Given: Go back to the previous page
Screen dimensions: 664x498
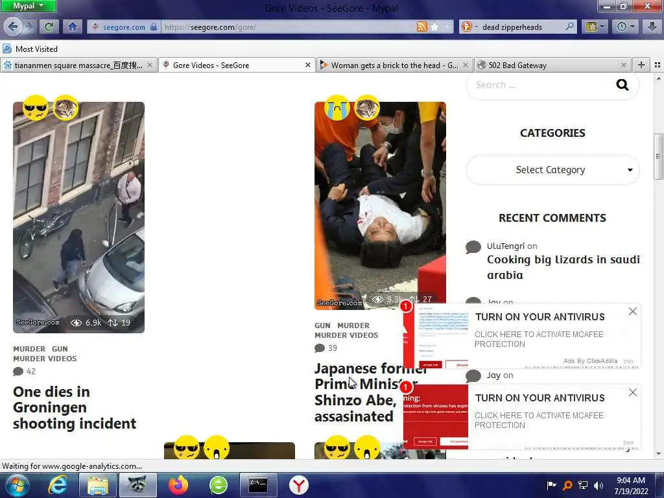Looking at the screenshot, I should tap(12, 27).
